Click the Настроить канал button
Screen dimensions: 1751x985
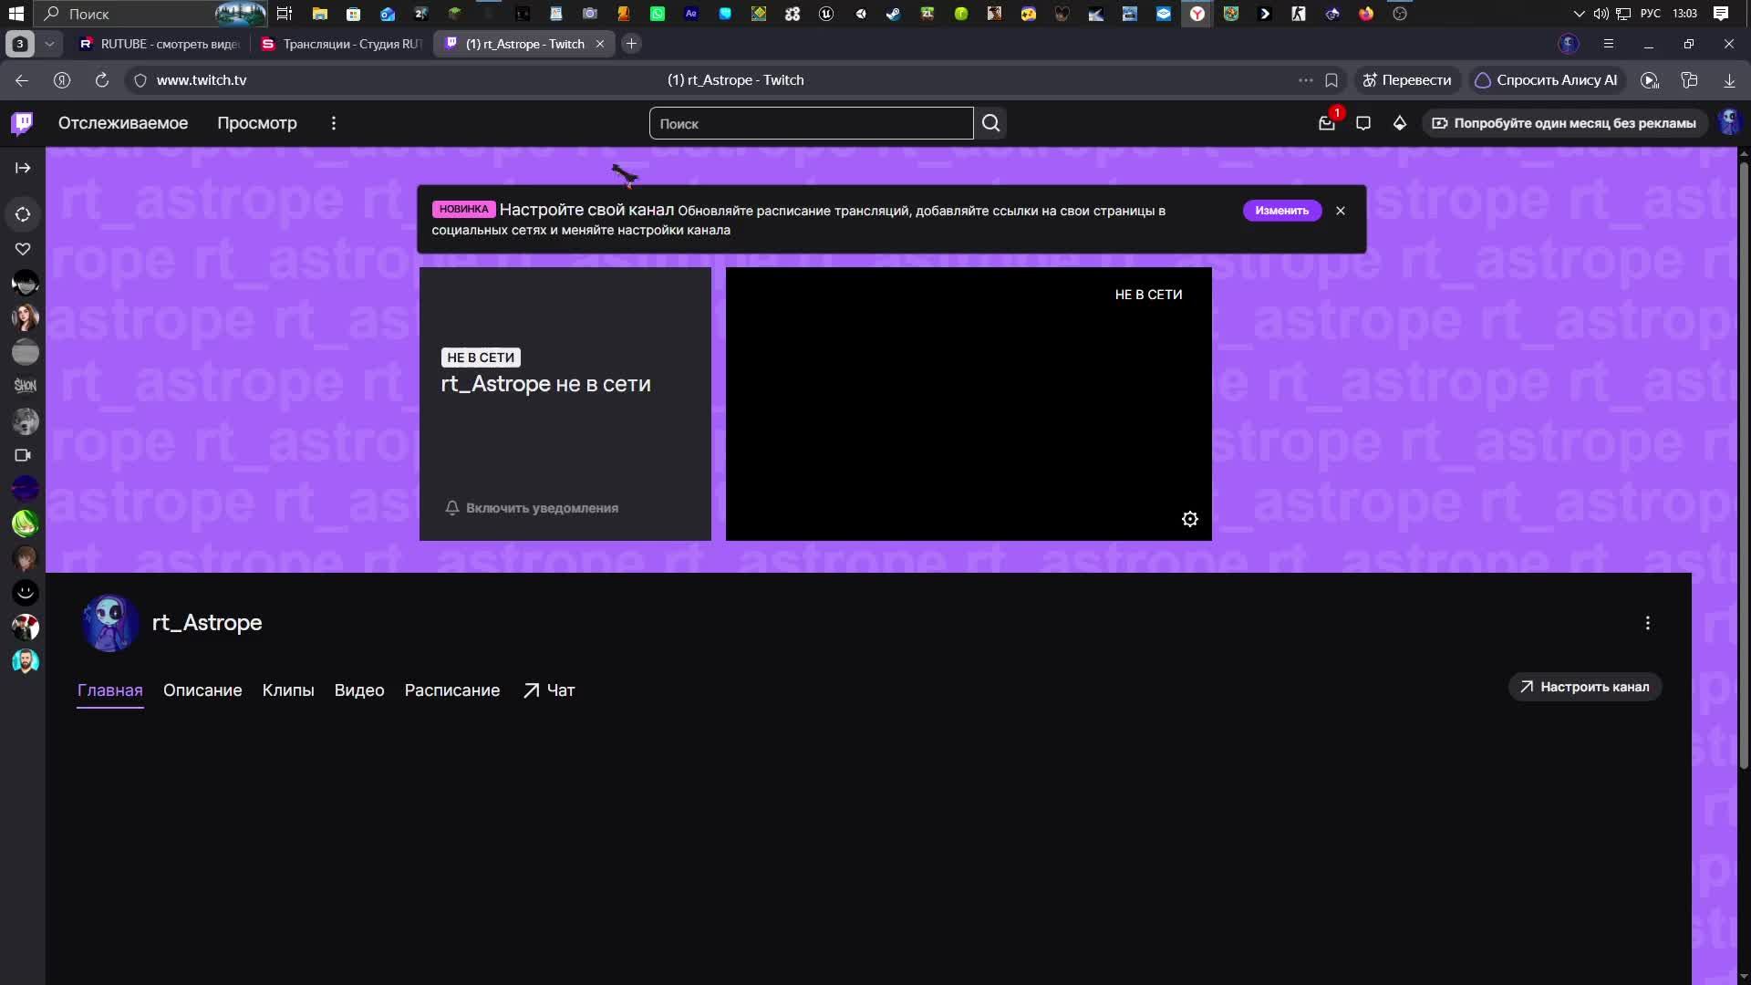tap(1585, 687)
